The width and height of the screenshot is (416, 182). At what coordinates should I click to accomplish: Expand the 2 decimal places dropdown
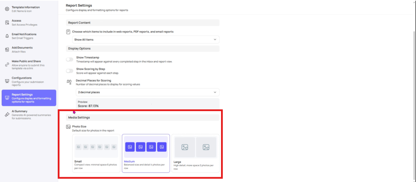(x=147, y=92)
